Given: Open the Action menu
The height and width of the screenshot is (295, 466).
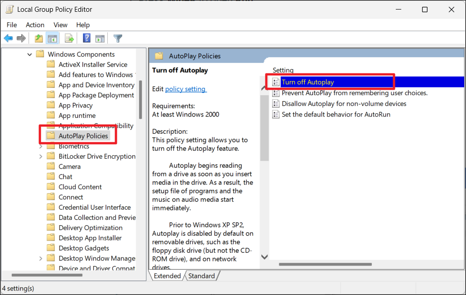Looking at the screenshot, I should click(x=35, y=25).
